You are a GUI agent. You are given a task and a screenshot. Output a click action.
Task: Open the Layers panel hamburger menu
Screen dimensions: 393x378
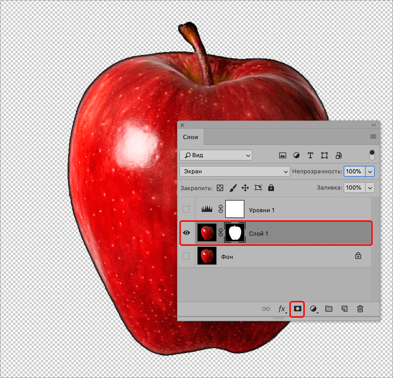[373, 137]
